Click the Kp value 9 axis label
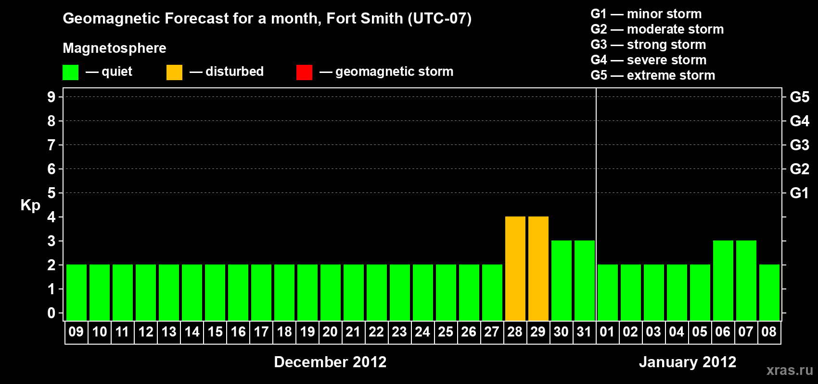This screenshot has height=384, width=818. 51,97
